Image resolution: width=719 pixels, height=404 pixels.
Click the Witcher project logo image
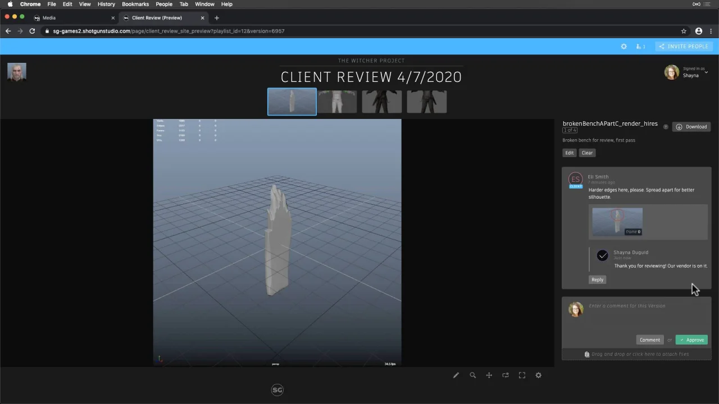pos(17,72)
